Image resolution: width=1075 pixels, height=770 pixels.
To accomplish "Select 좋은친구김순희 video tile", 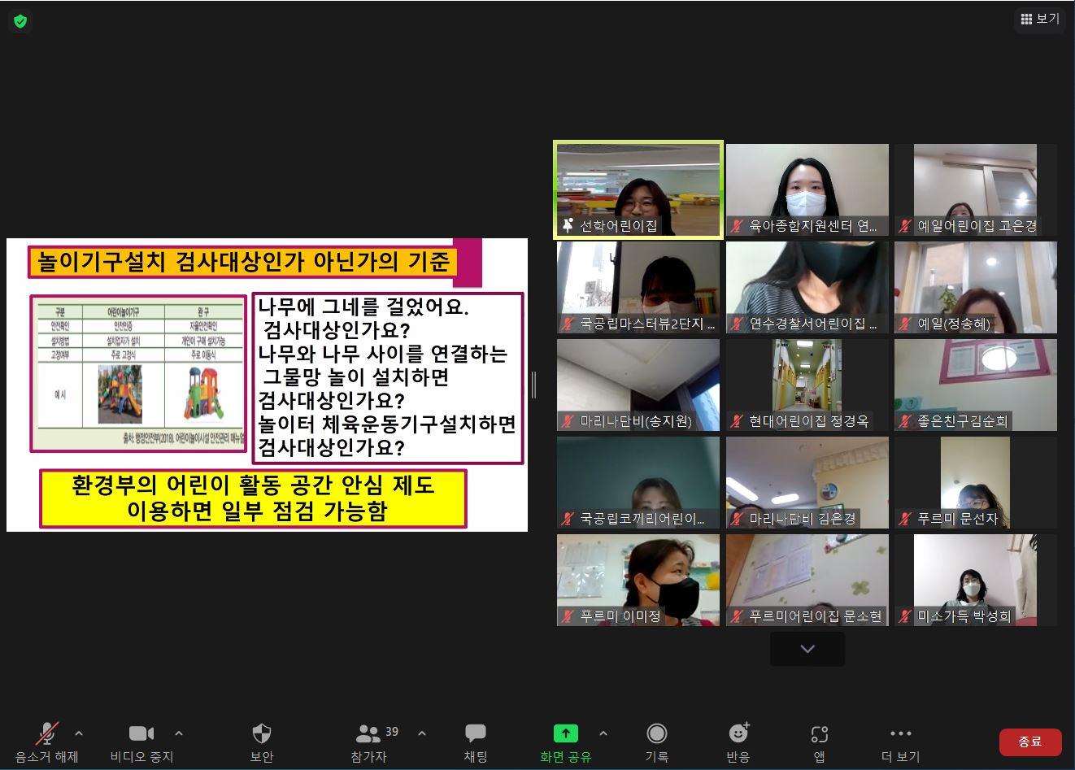I will pyautogui.click(x=976, y=385).
